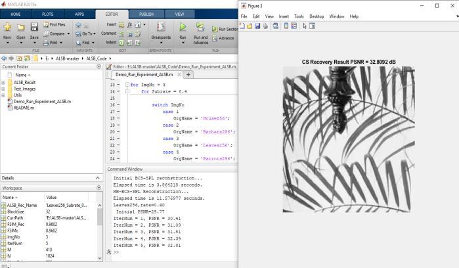This screenshot has height=268, width=459.
Task: Collapse the for ImgNo loop fold
Action: click(127, 85)
